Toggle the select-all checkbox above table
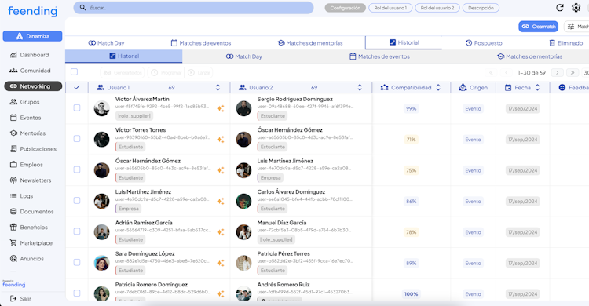The image size is (589, 306). 75,71
